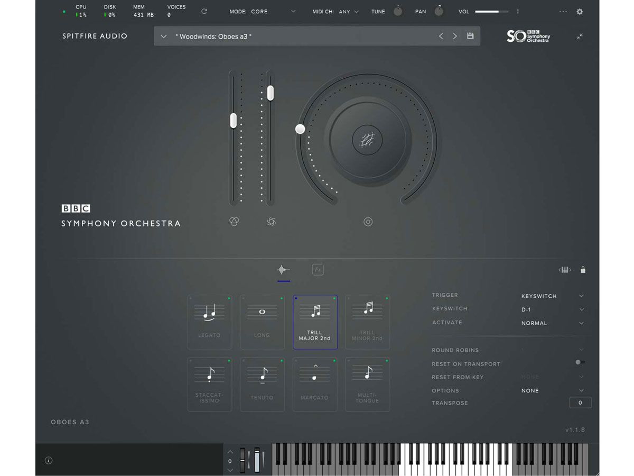Click the Spitfire Audio logo text
Screen dimensions: 634x476
pyautogui.click(x=95, y=36)
